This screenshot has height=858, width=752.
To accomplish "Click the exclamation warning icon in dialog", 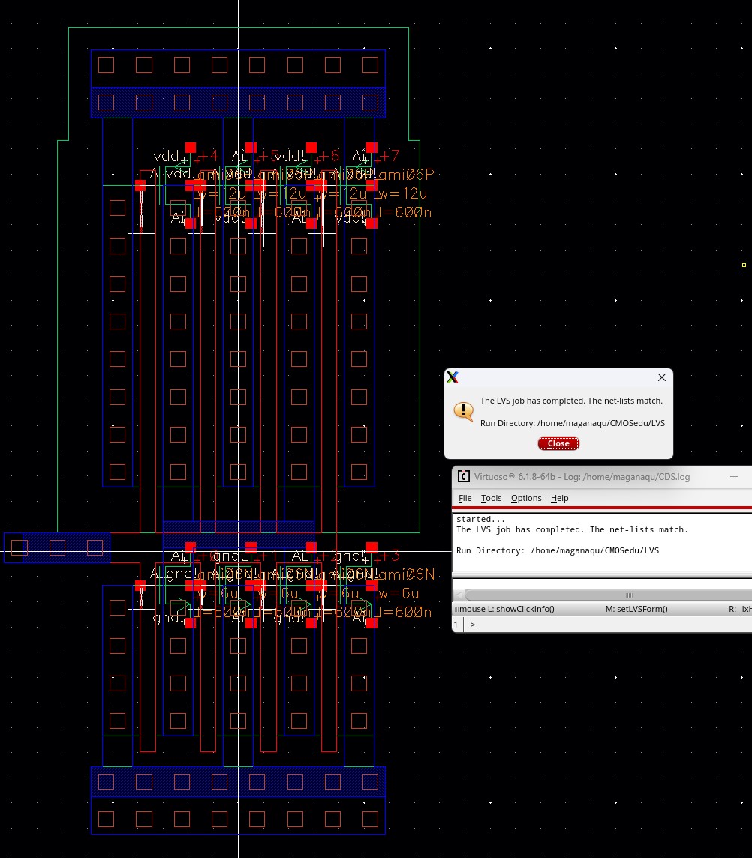I will [463, 411].
